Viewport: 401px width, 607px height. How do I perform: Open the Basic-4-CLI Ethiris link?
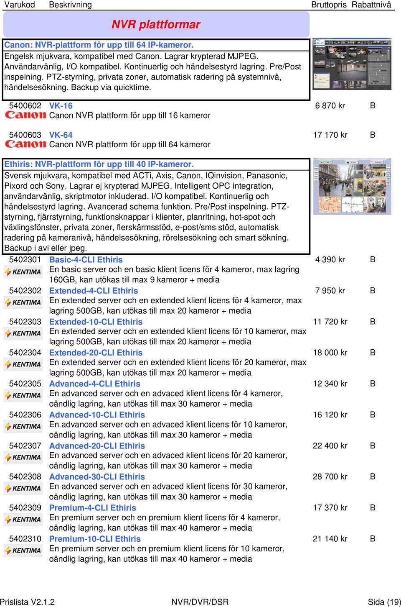86,260
